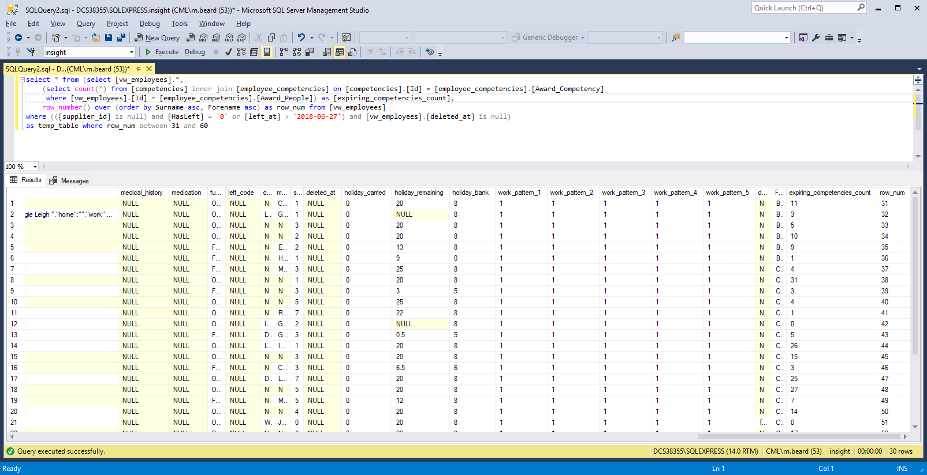Collapse the select statement outline in editor
This screenshot has width=927, height=475.
click(x=22, y=80)
